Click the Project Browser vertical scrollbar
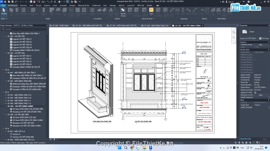Screen dimensions: 270x151 point(47,60)
